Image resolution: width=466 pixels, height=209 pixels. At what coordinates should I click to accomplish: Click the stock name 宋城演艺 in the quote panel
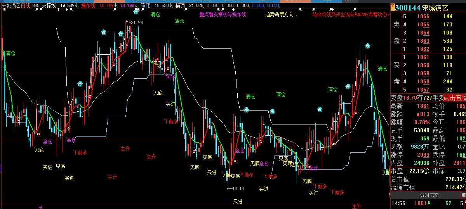click(435, 7)
